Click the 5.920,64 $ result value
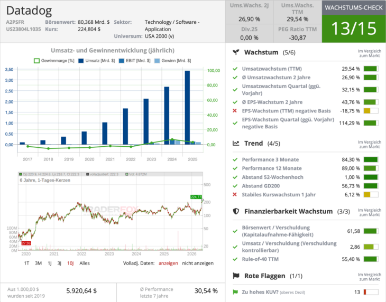This screenshot has width=386, height=302. (x=81, y=291)
